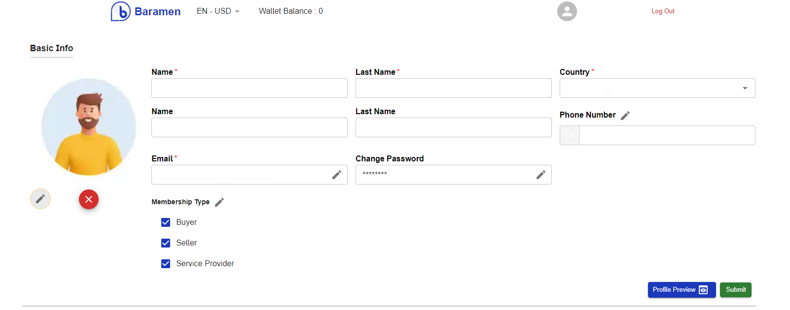
Task: Click the eye icon on Profile Preview
Action: coord(703,290)
